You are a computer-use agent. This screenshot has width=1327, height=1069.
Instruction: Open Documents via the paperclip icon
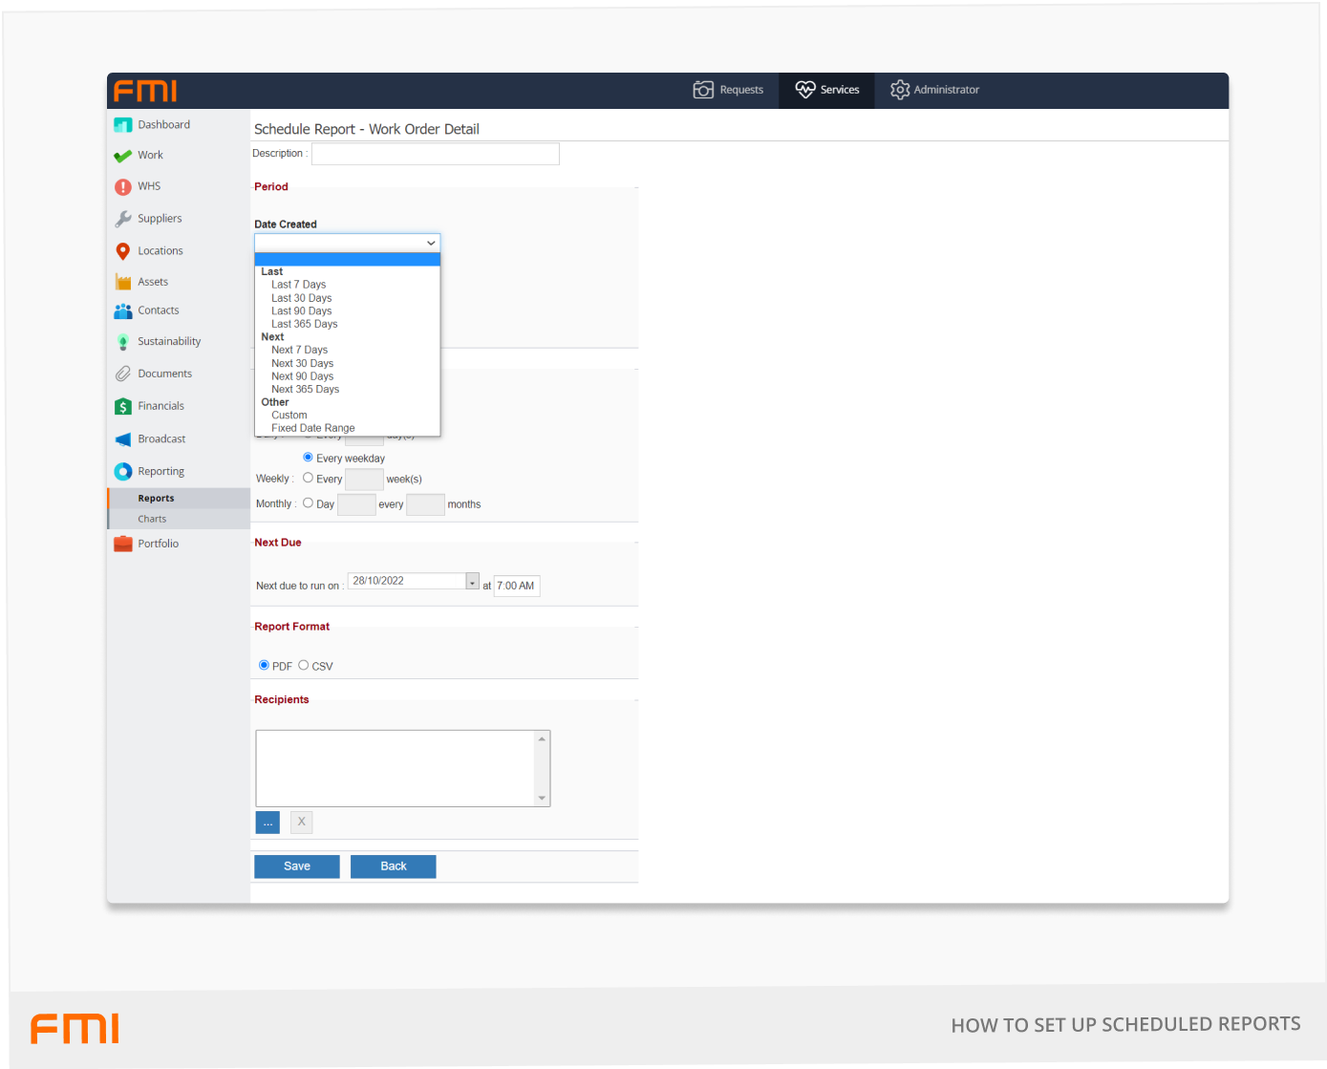122,374
